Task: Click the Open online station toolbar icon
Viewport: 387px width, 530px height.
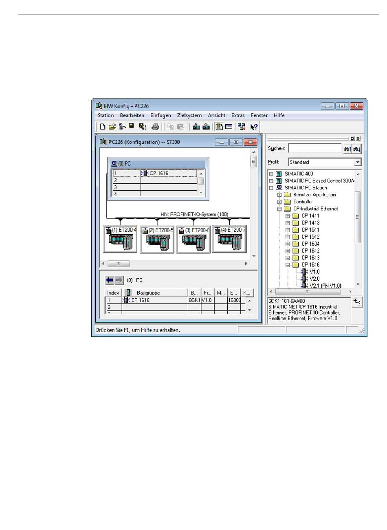Action: [122, 127]
